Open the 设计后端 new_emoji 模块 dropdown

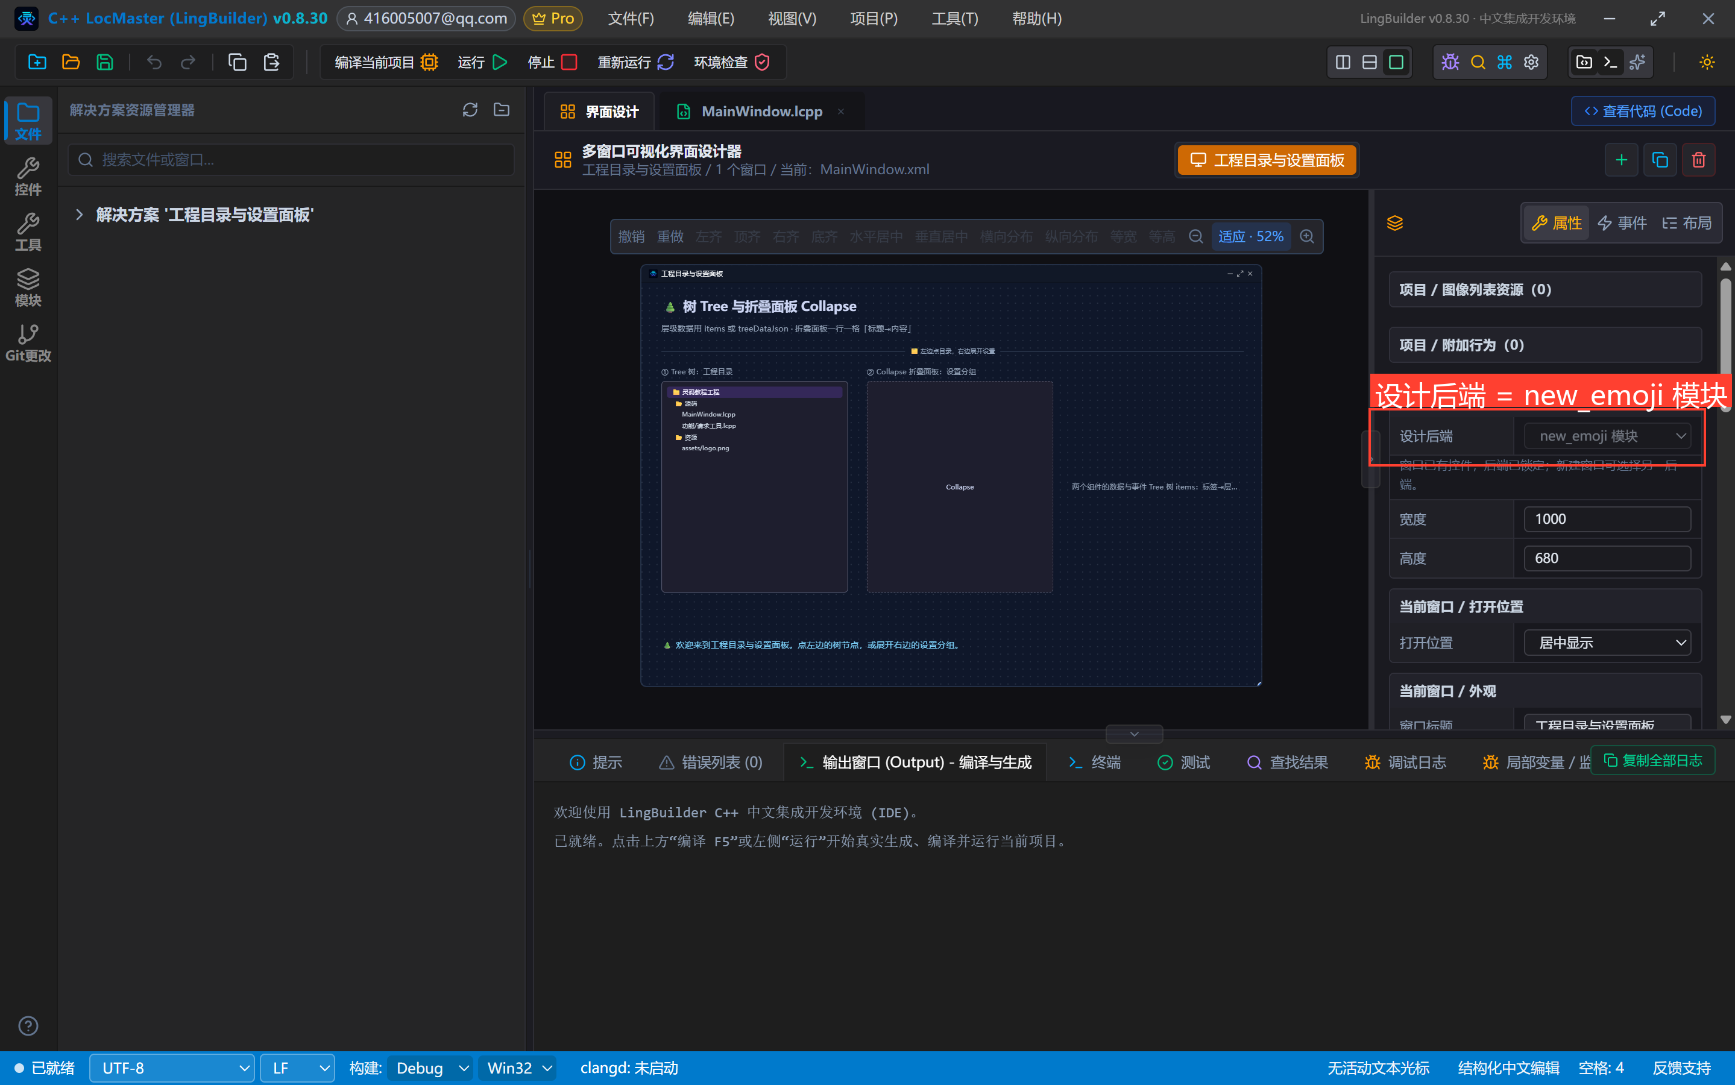[1607, 436]
